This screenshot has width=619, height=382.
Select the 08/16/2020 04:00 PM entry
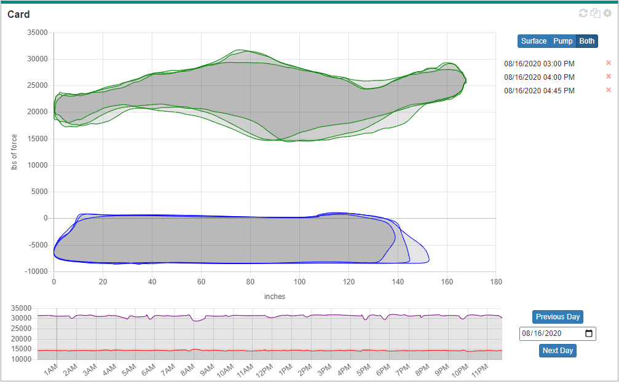[x=539, y=77]
